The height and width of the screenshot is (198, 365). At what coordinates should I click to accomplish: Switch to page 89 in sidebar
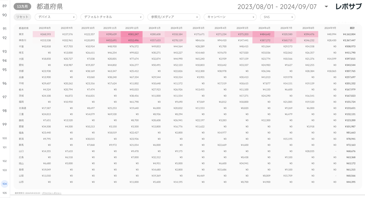pos(5,6)
